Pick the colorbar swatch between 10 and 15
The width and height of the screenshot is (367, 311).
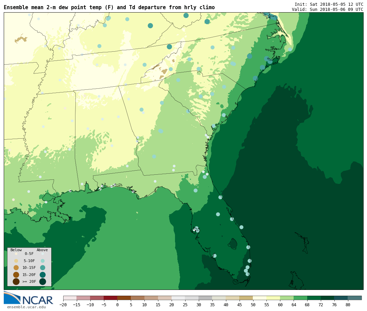[x=151, y=298]
